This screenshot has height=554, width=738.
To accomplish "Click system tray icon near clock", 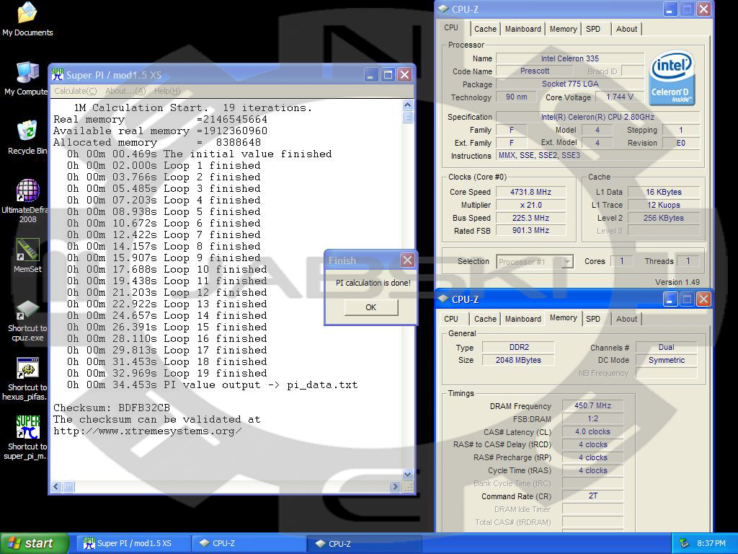I will (684, 543).
